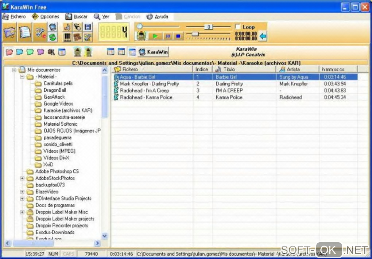Click the piano keyboard icon
This screenshot has height=259, width=372.
[67, 37]
